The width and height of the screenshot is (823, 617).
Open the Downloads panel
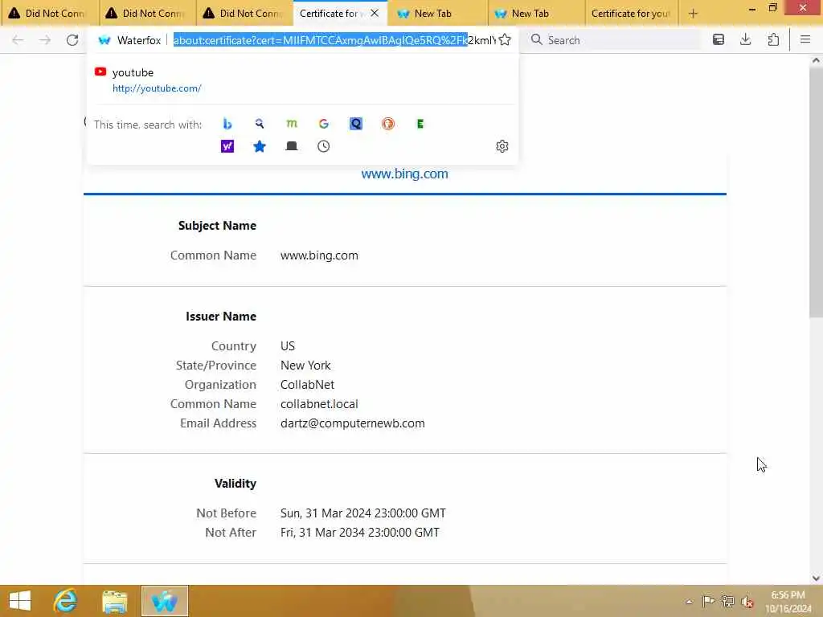click(x=746, y=40)
